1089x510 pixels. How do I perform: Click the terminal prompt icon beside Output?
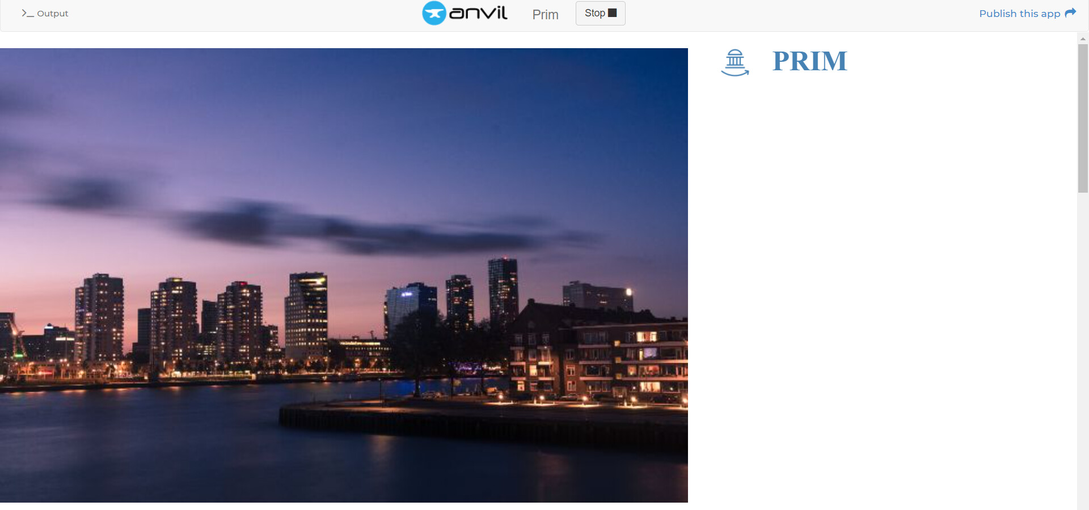27,13
